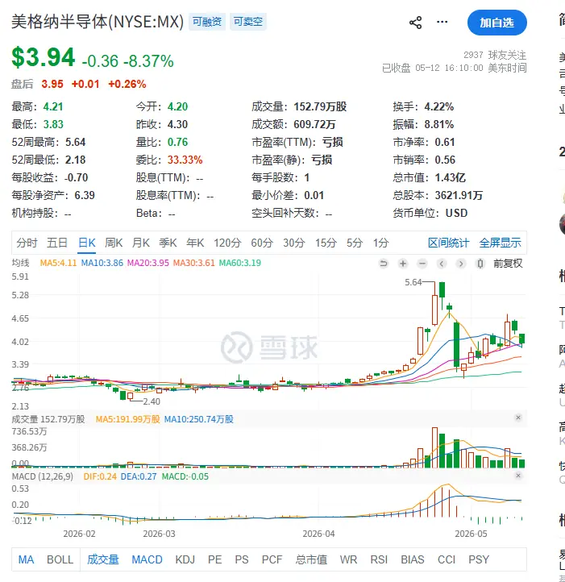Click the MA10:3.86 legend label
Screen dimensions: 565x582
[x=102, y=263]
